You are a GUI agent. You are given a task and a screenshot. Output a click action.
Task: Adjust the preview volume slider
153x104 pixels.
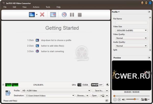coord(134,99)
